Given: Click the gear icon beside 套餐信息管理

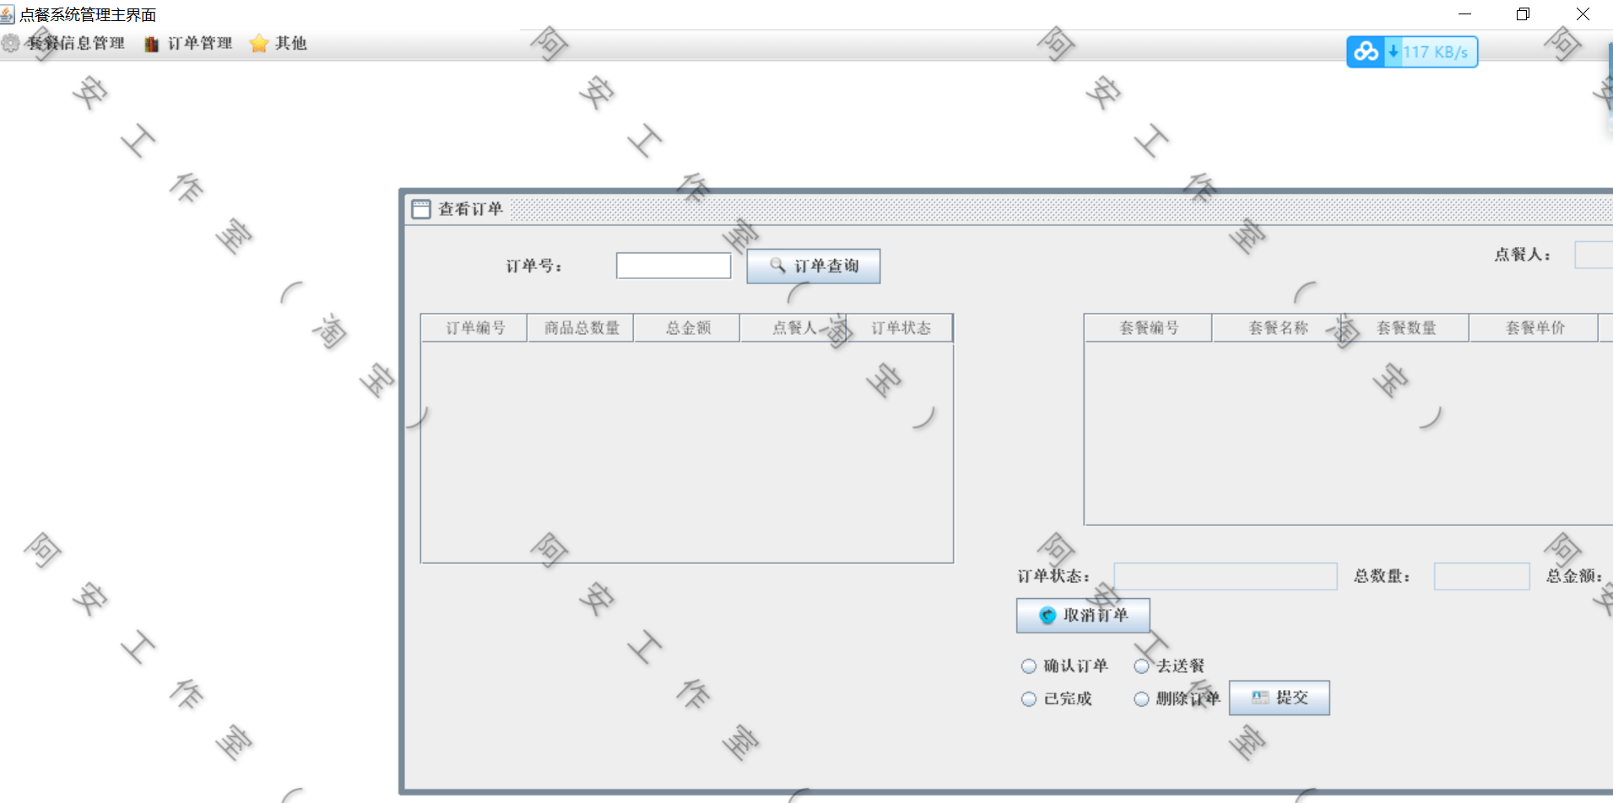Looking at the screenshot, I should pos(10,43).
